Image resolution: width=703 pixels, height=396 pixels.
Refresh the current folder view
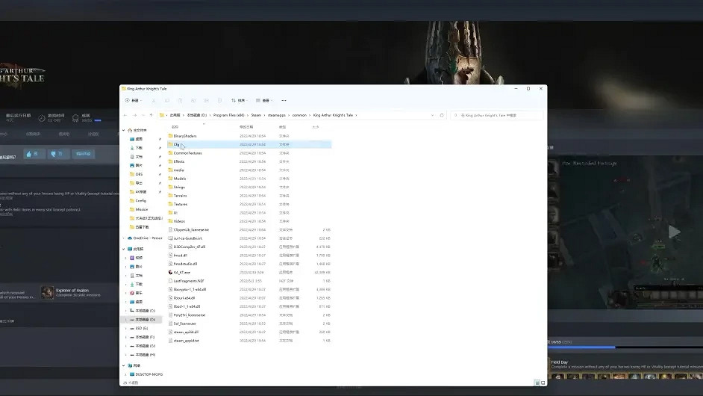pos(442,115)
